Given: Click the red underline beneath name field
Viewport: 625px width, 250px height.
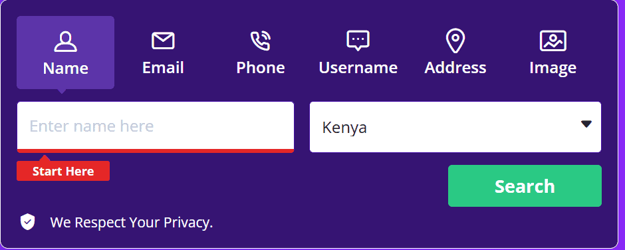Looking at the screenshot, I should pyautogui.click(x=156, y=151).
